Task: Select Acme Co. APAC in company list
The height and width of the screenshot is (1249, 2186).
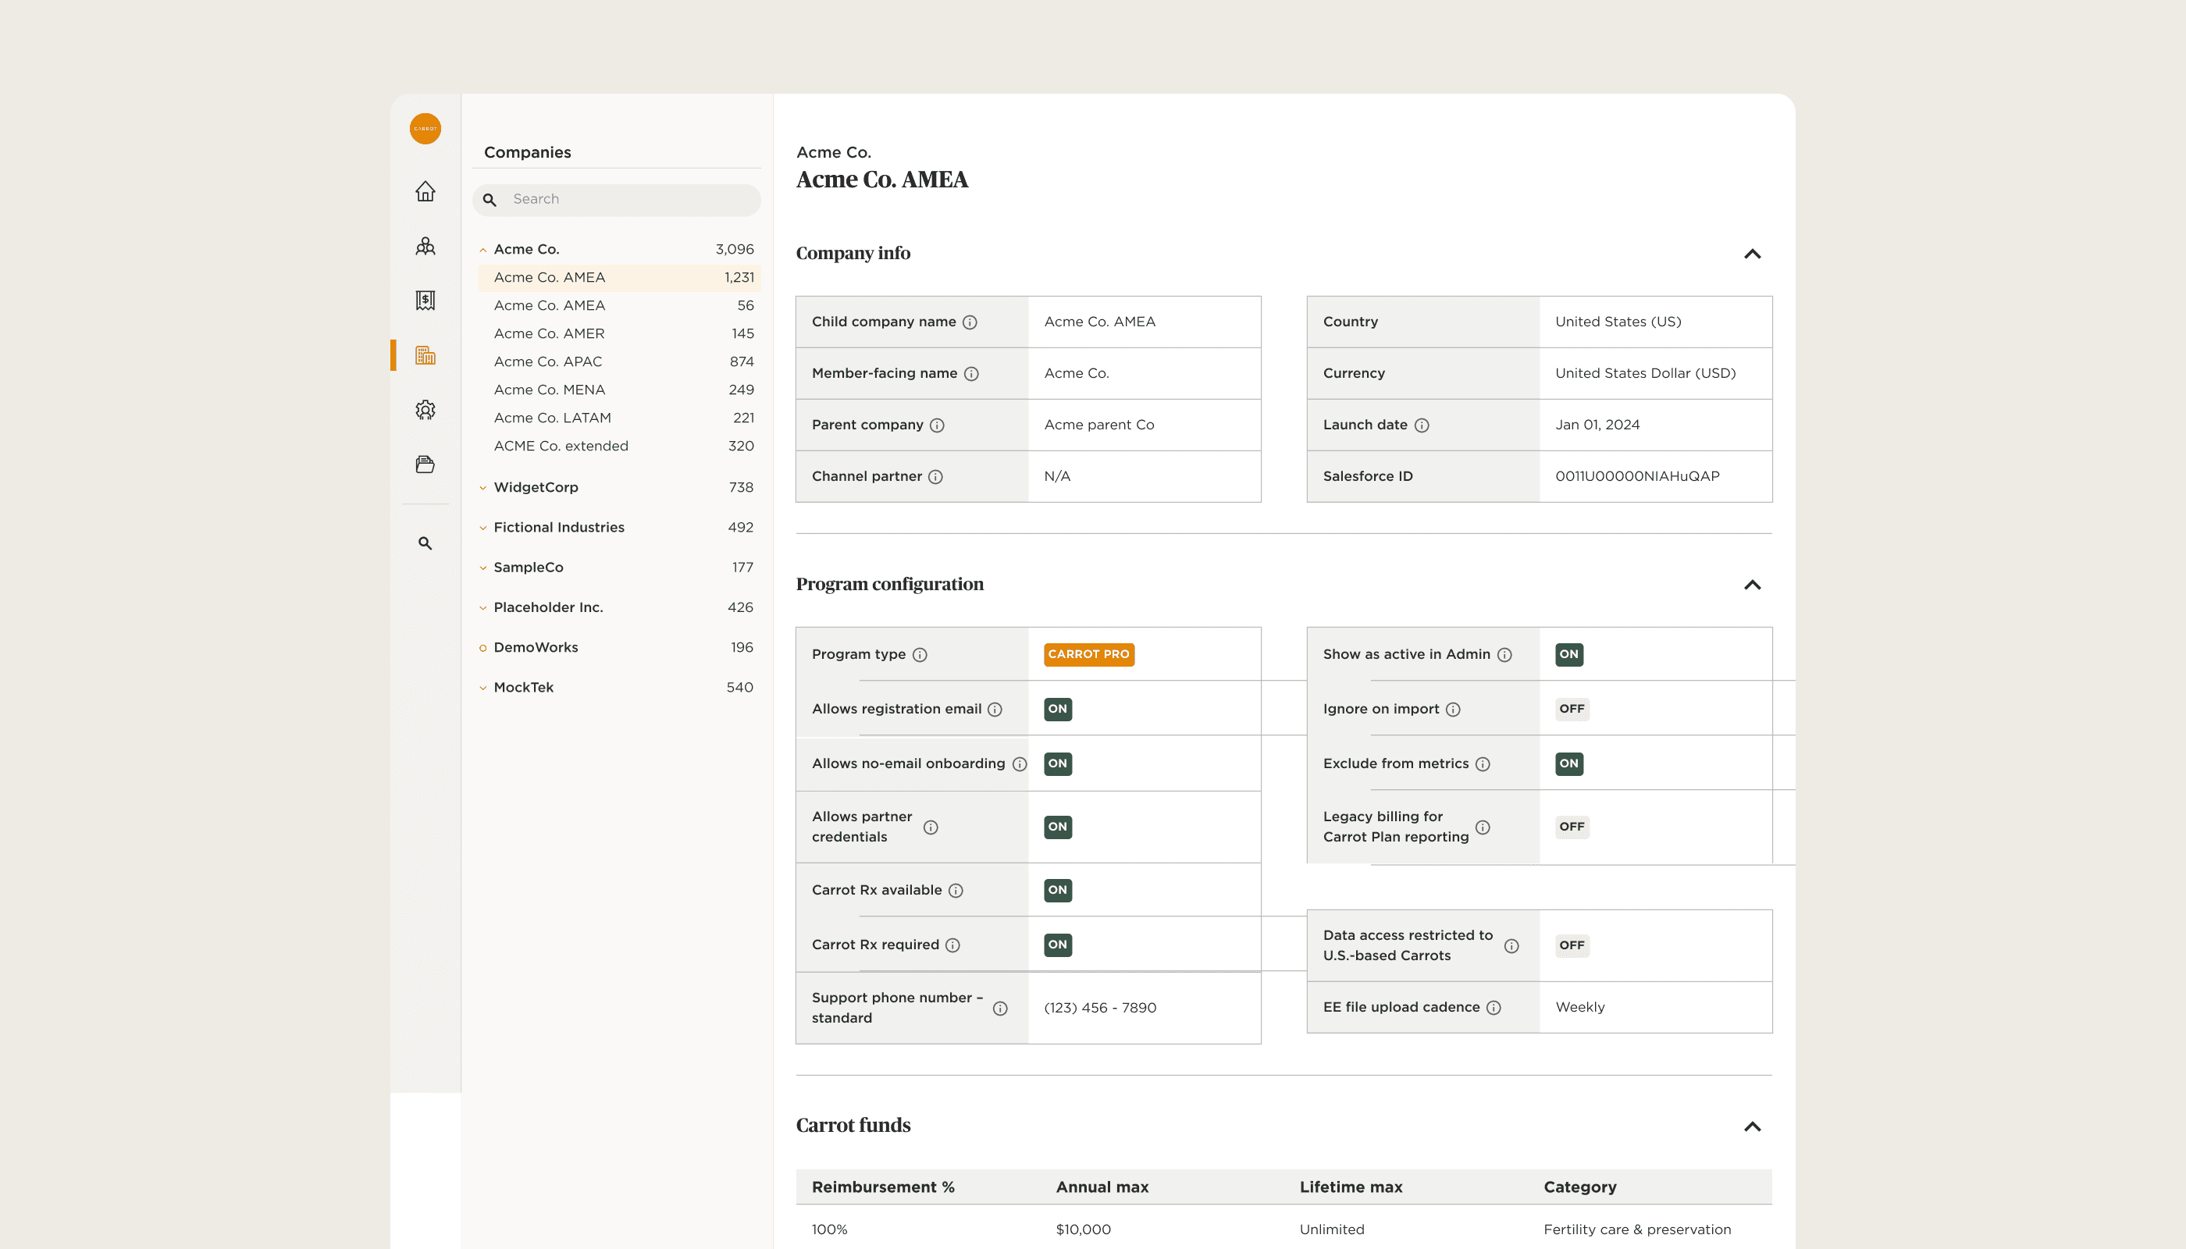Action: click(x=547, y=361)
